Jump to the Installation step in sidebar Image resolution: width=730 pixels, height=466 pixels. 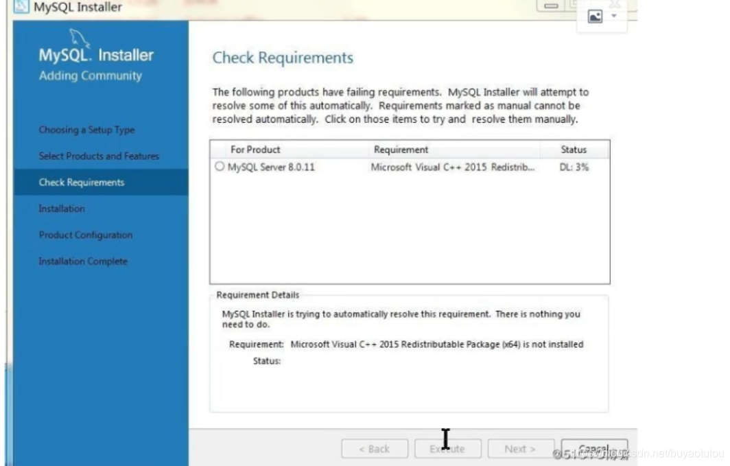click(62, 209)
